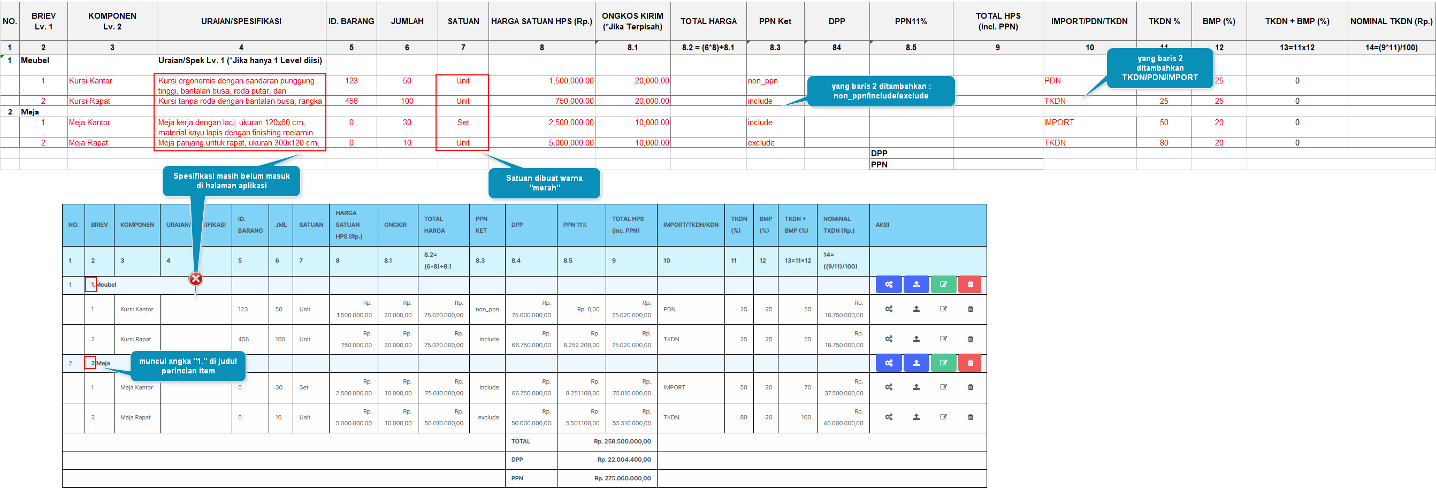Click spreadsheet header 'JUMLAH'
The image size is (1436, 490).
(407, 21)
